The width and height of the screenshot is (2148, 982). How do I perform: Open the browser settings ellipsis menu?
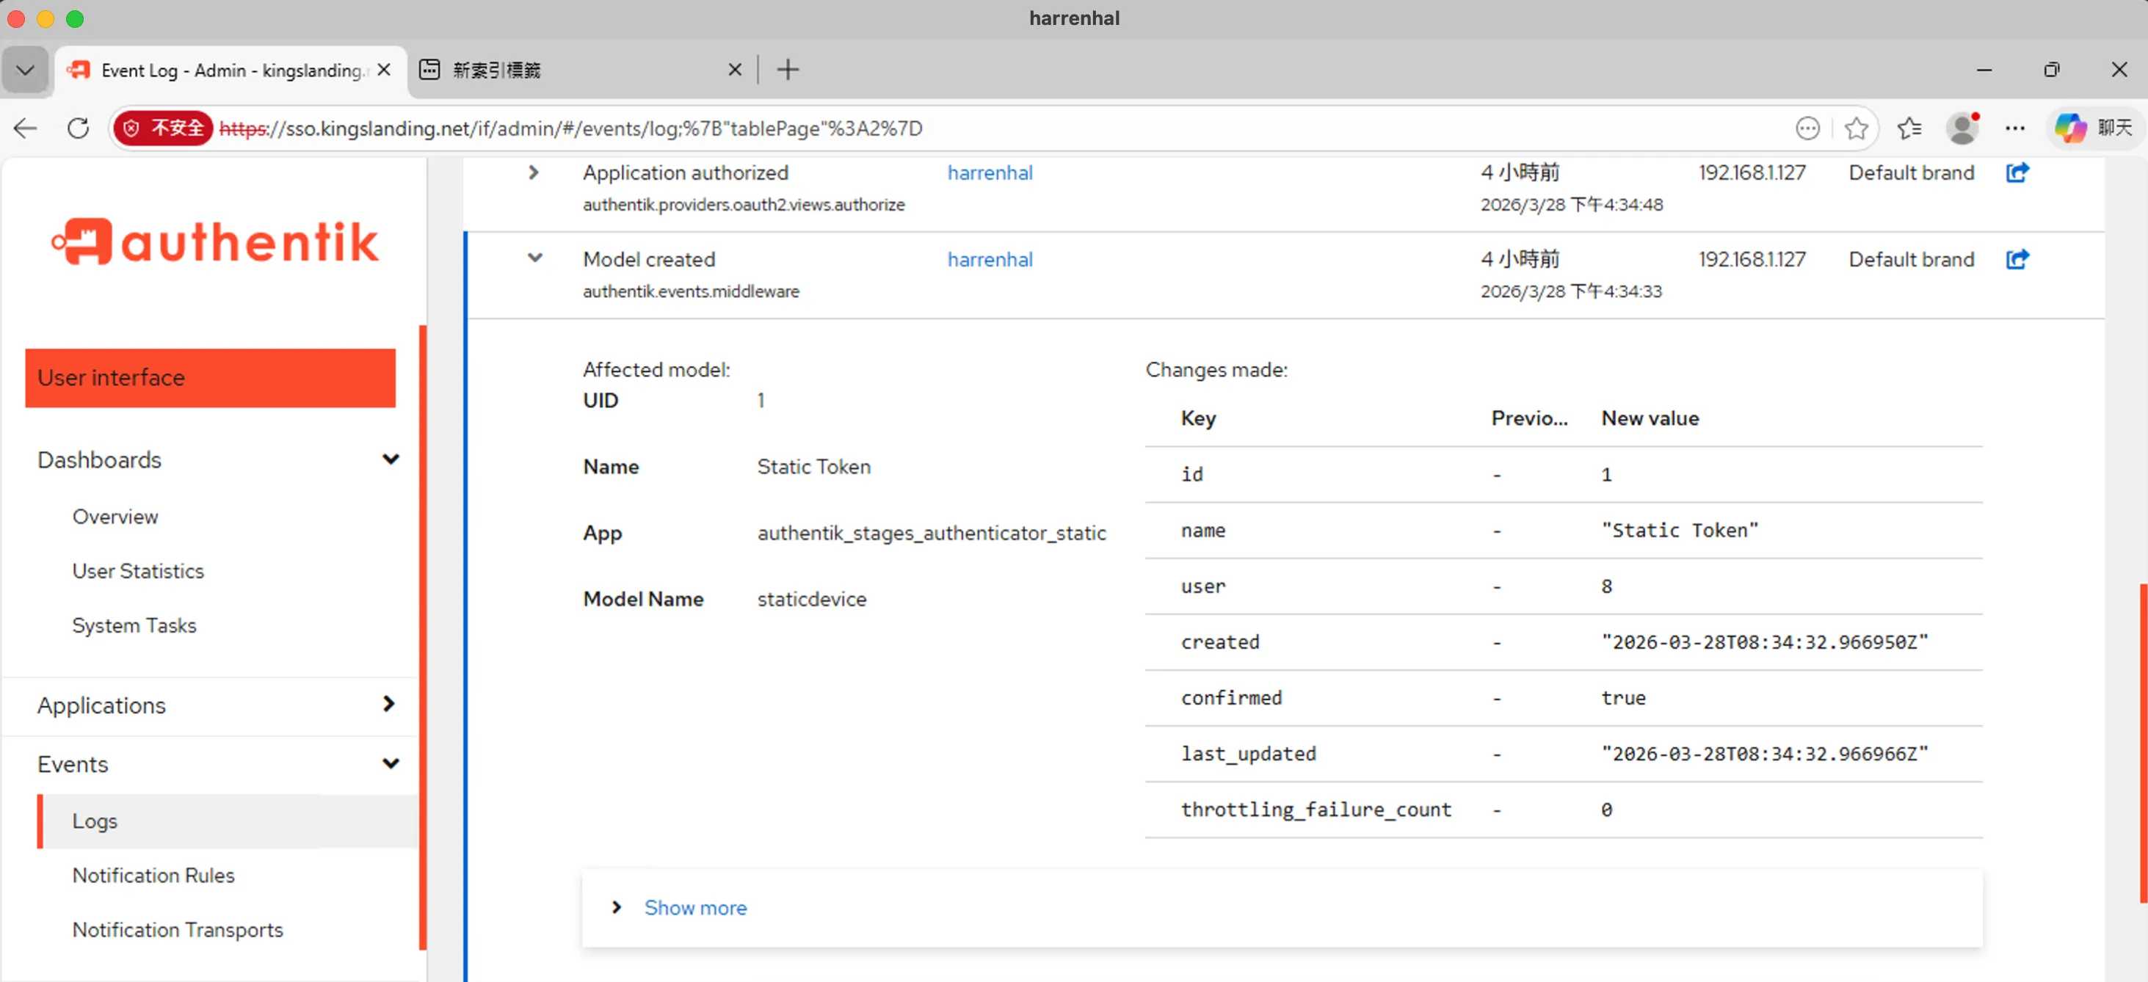pyautogui.click(x=2014, y=128)
